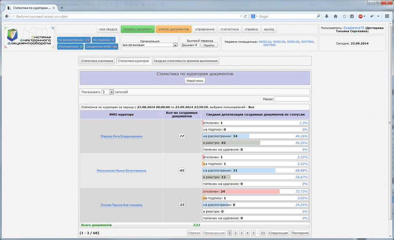Open curator Мельникова Ирина Вячеславовна
The width and height of the screenshot is (394, 240).
[x=121, y=171]
